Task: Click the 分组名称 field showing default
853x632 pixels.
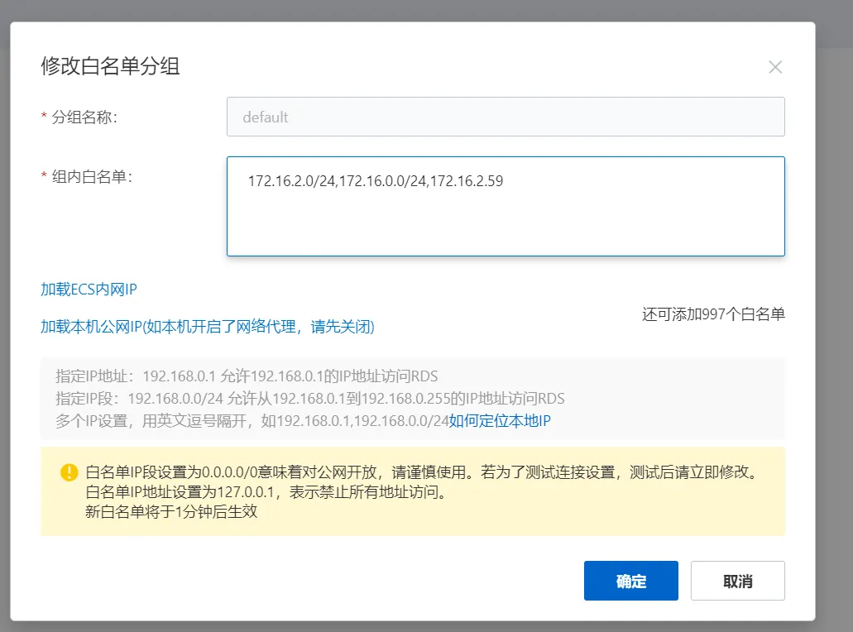Action: 505,117
